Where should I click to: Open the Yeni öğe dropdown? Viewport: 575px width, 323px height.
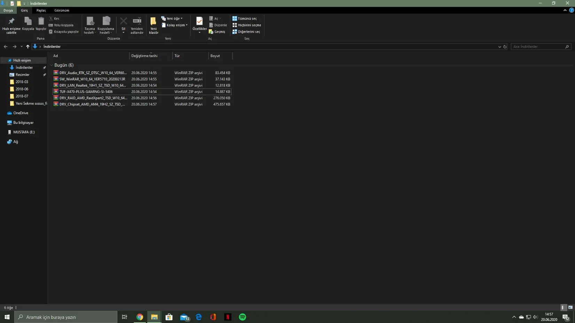pos(172,18)
